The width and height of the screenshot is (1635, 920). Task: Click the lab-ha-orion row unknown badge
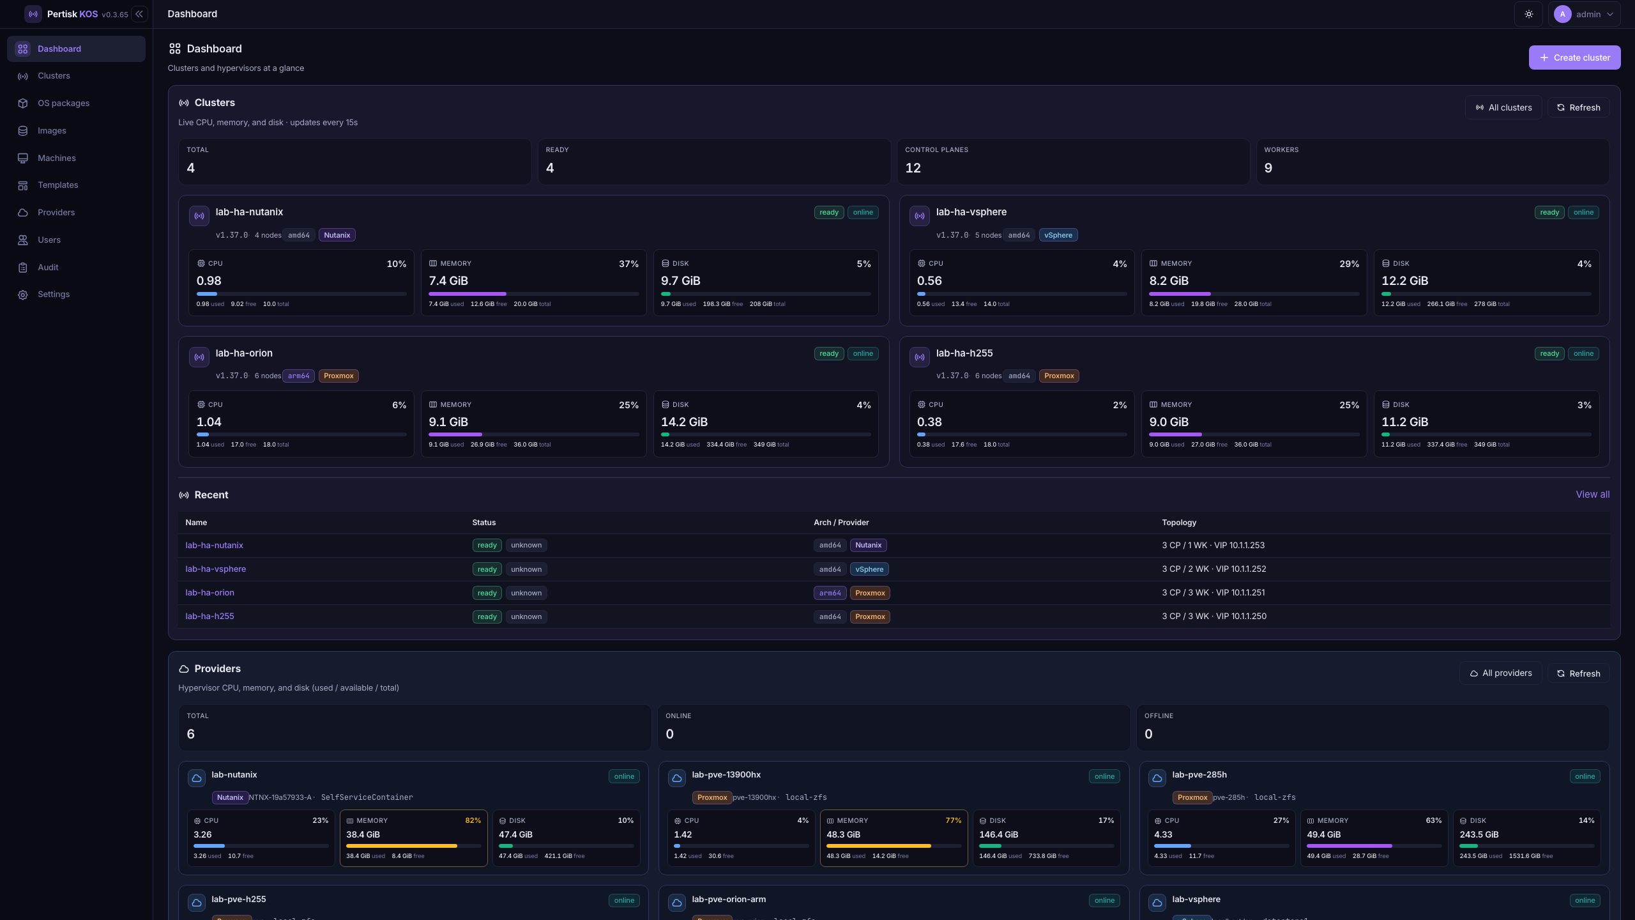[x=526, y=593]
